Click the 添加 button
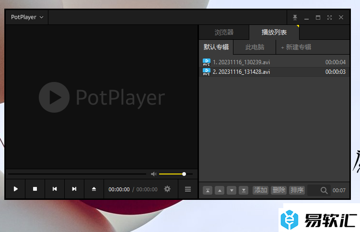The height and width of the screenshot is (232, 360). tap(261, 190)
